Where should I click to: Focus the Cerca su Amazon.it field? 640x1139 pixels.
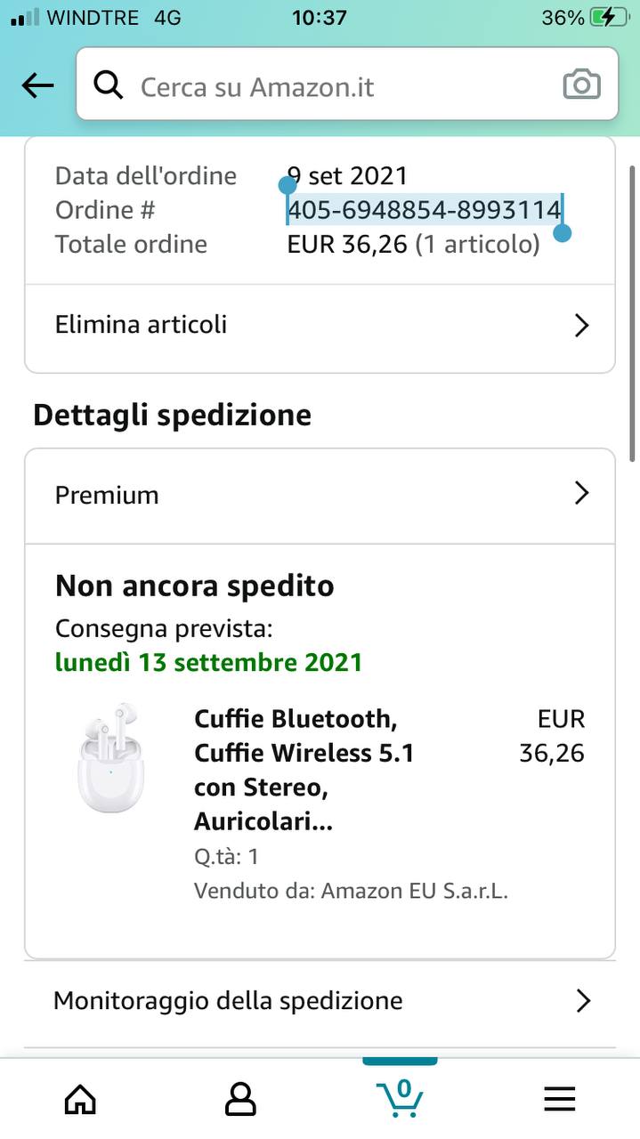tap(338, 86)
